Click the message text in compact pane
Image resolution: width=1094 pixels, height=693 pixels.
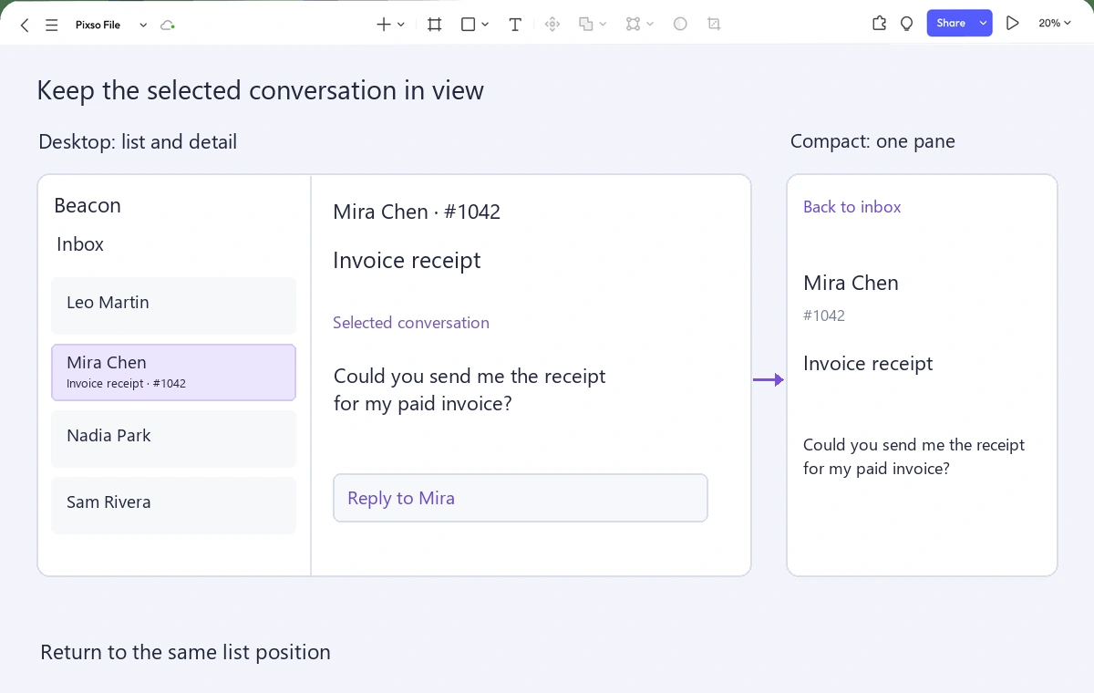point(913,457)
